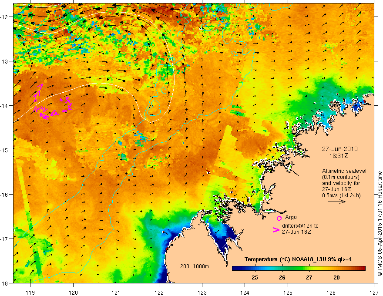The image size is (383, 296).
Task: Click the longitude 122 axis label
Action: click(x=159, y=293)
